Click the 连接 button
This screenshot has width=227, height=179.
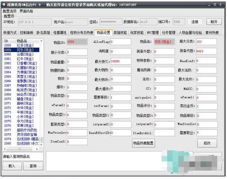tap(195, 22)
